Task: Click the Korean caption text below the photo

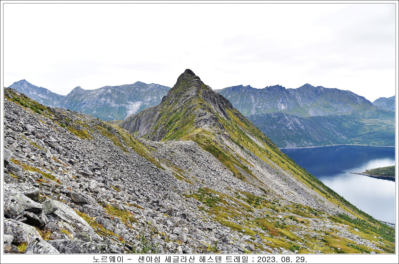Action: 199,259
